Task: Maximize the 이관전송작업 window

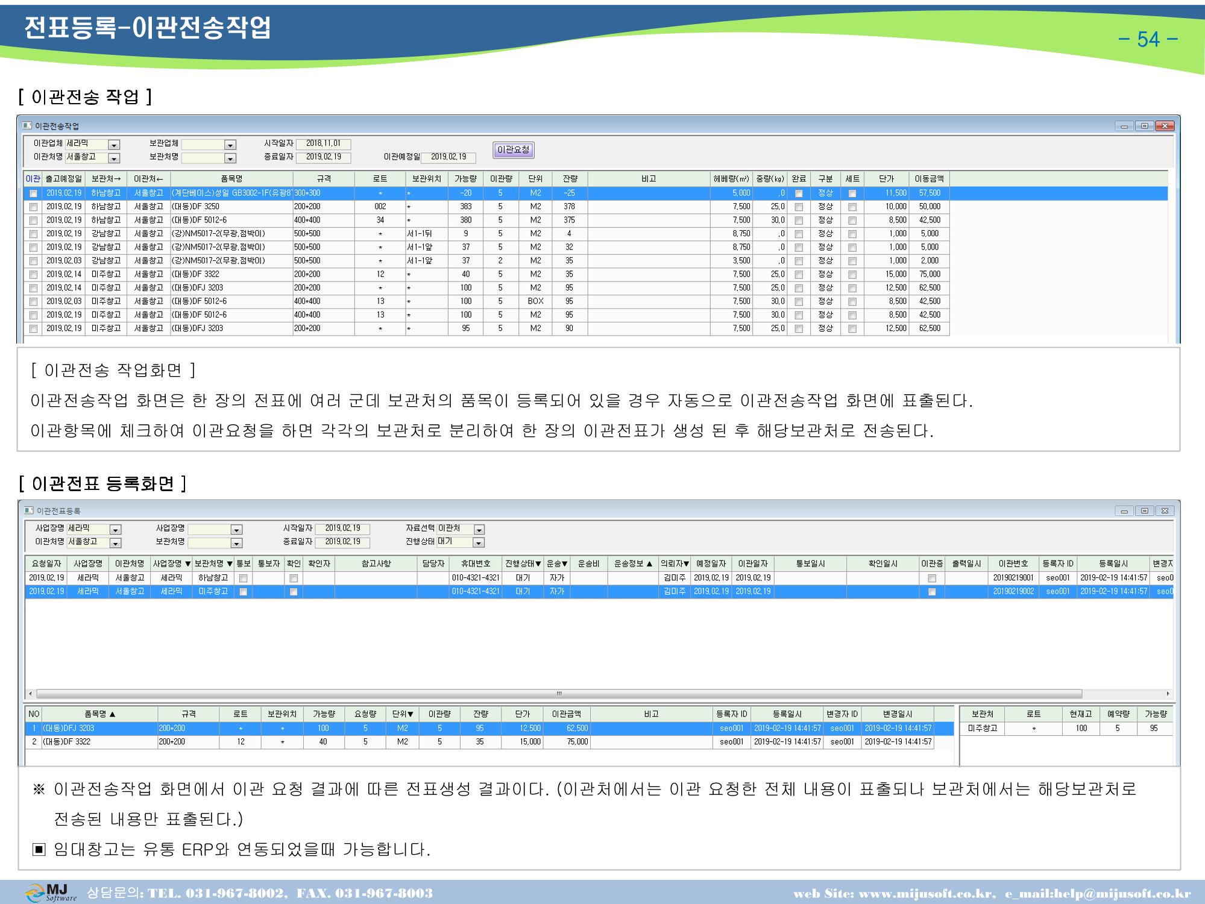Action: (1144, 126)
